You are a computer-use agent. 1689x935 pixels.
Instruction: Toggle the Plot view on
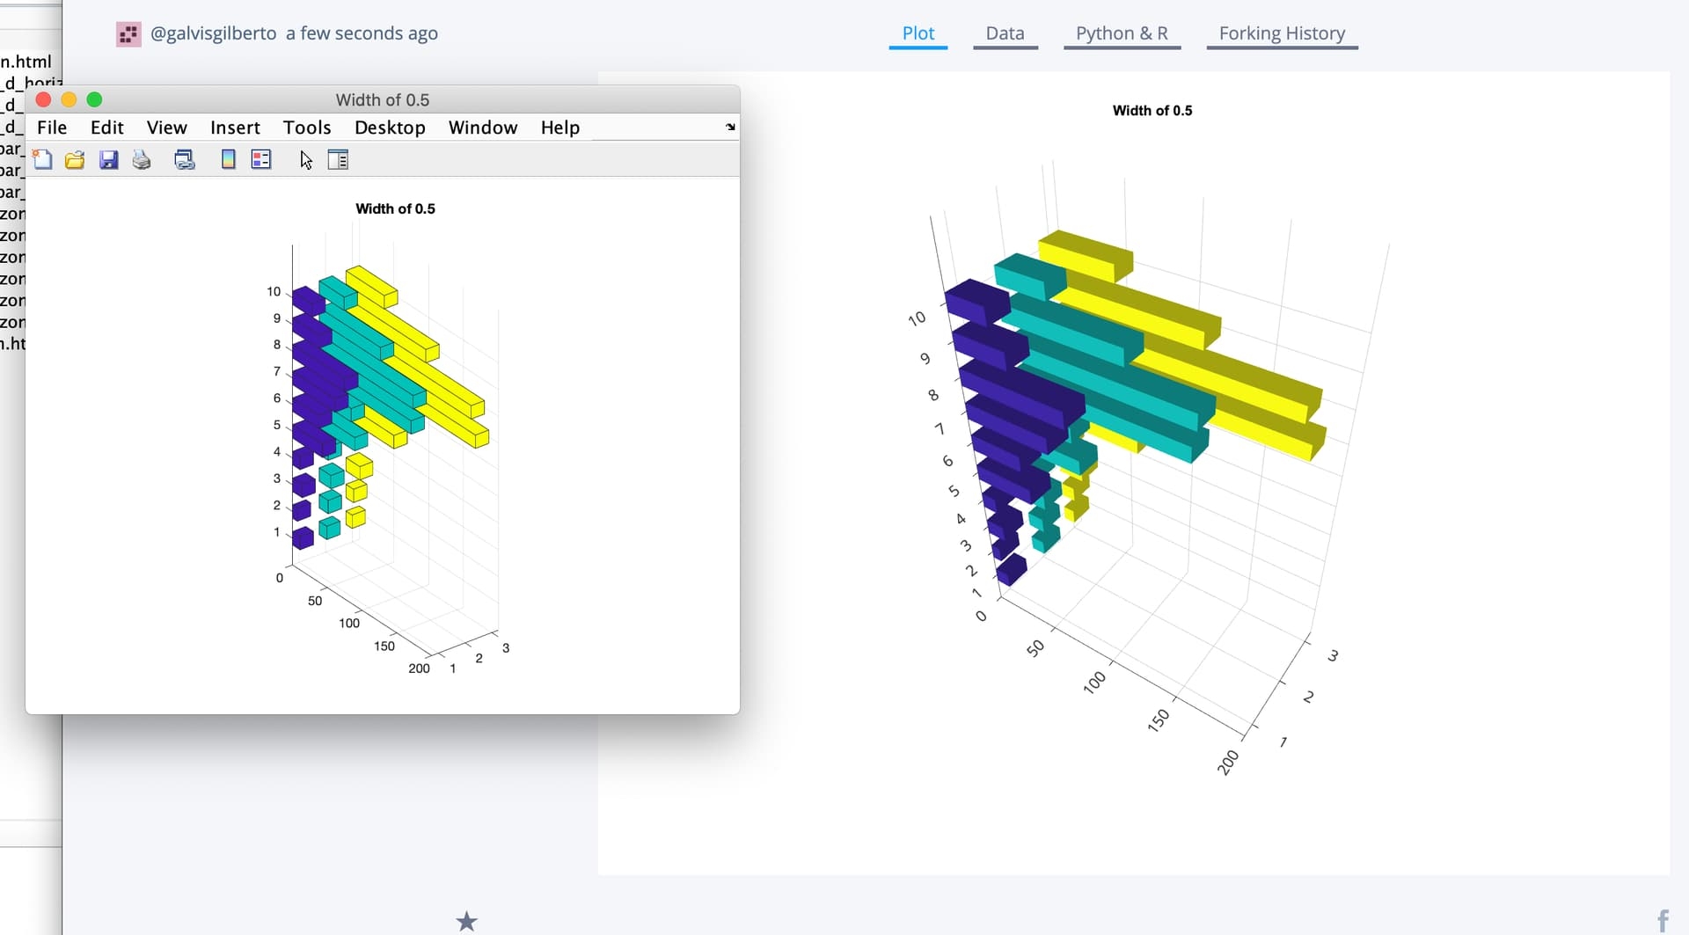pos(918,33)
